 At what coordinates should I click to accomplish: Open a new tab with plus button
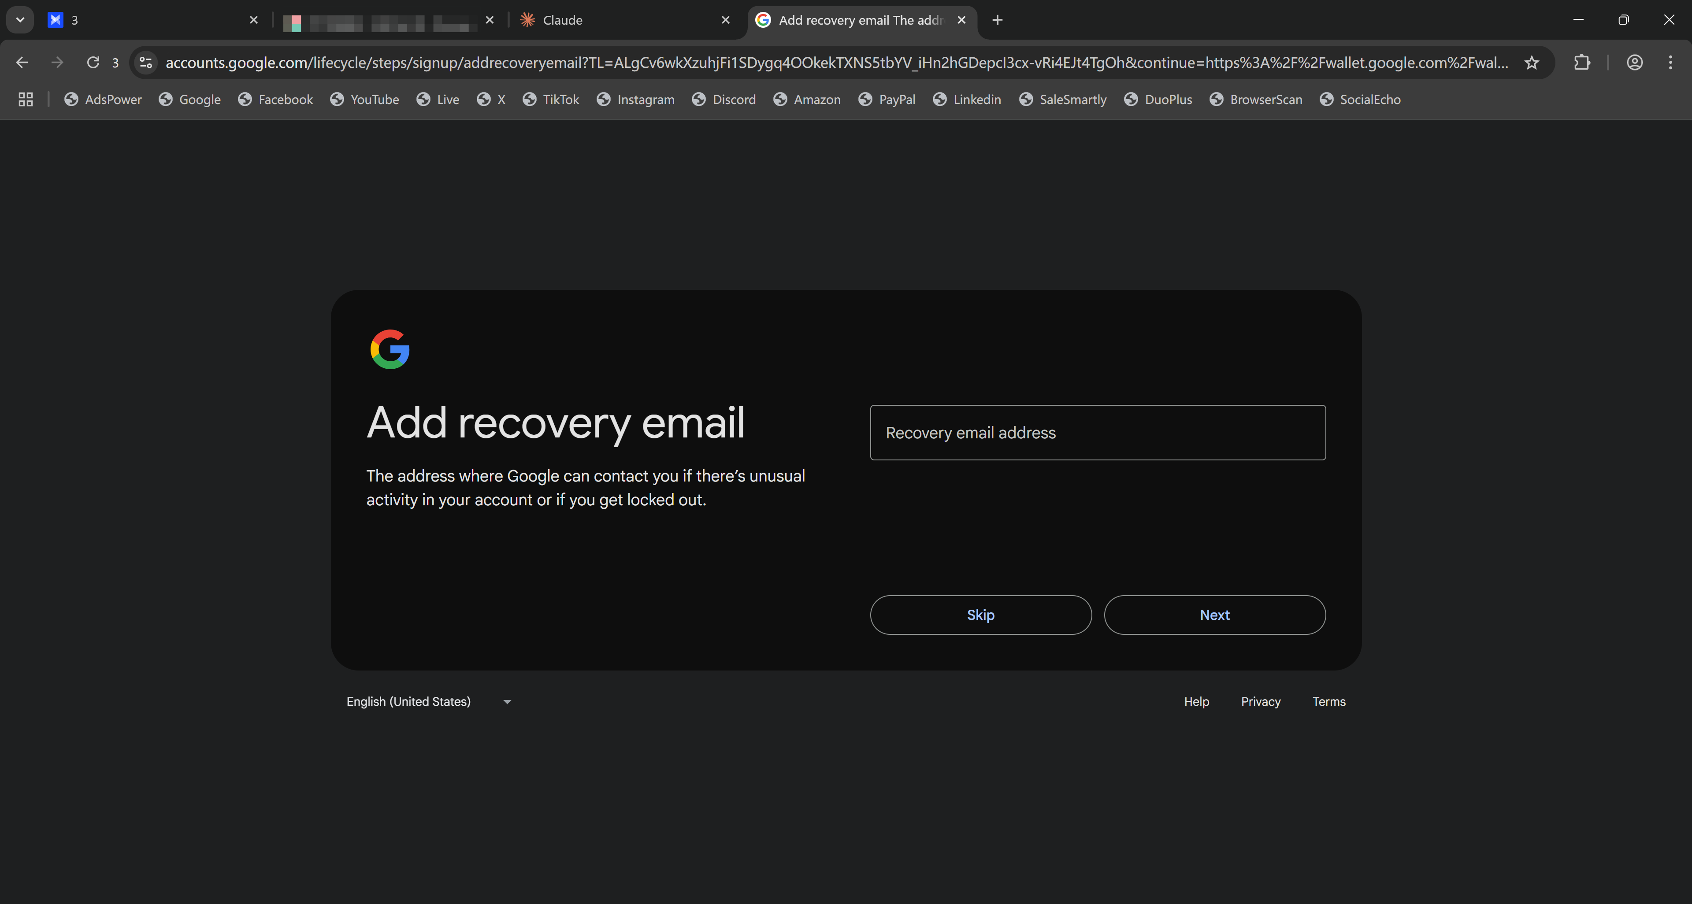pyautogui.click(x=997, y=20)
